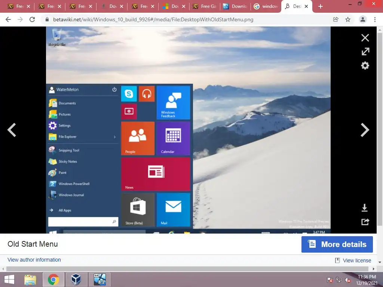The image size is (383, 287).
Task: Click the network tray icon
Action: 339,280
